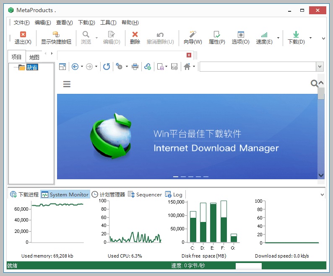Screen dimensions: 333x276
Task: Open the forward button history dropdown
Action: click(96, 67)
